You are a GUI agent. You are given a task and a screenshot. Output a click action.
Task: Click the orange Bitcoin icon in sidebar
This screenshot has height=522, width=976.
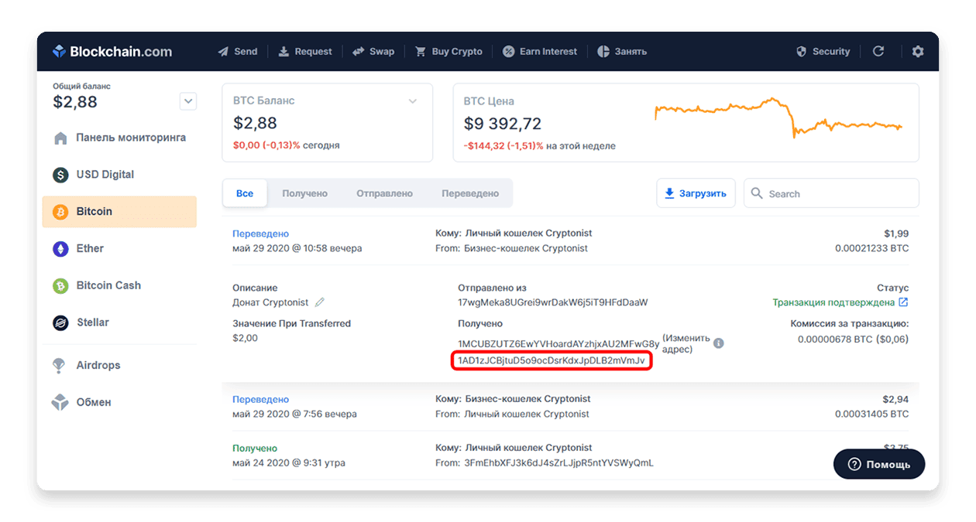[60, 212]
